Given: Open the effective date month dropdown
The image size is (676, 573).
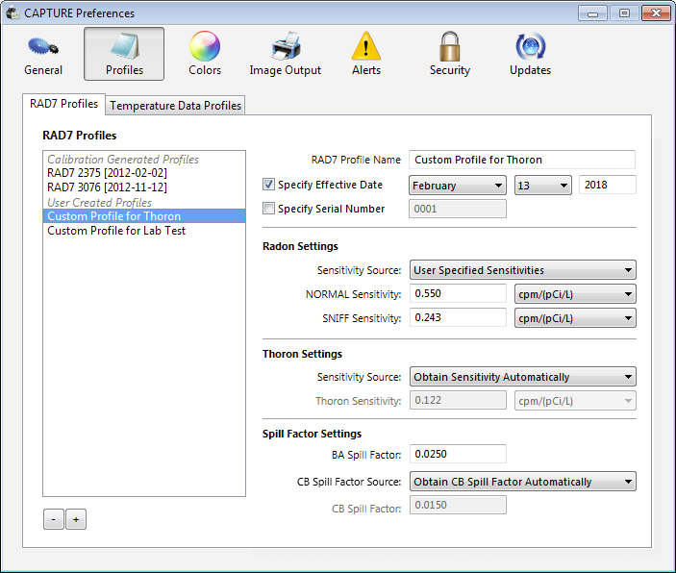Looking at the screenshot, I should click(458, 186).
